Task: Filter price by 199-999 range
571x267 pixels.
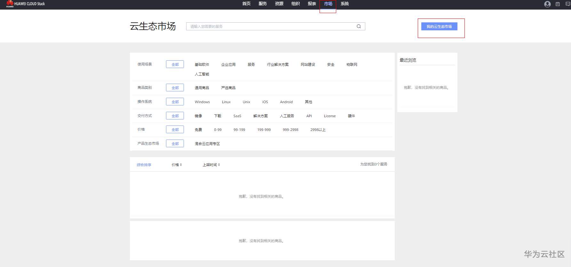Action: [264, 130]
